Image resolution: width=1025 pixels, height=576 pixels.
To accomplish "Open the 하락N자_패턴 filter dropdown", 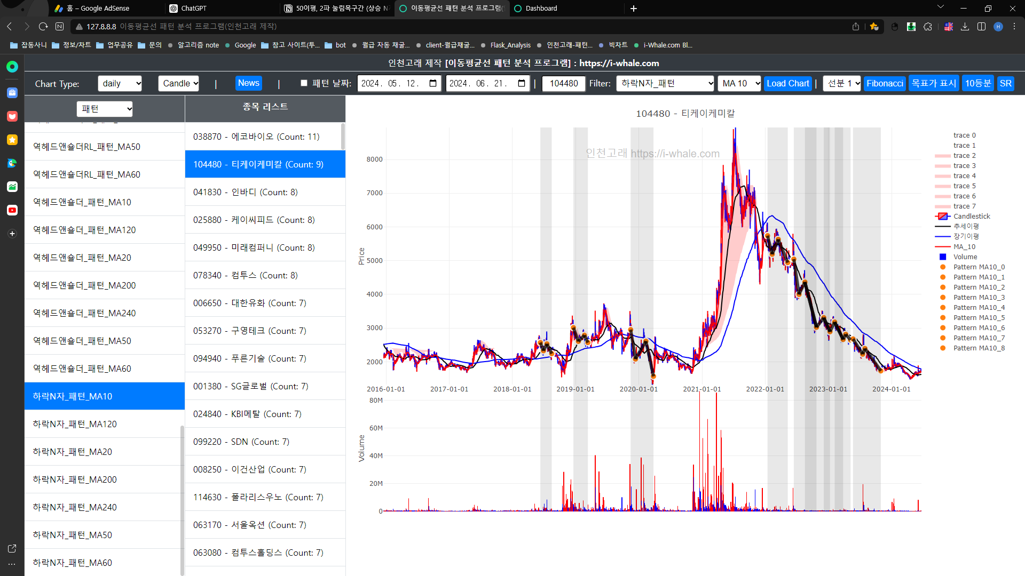I will (665, 83).
